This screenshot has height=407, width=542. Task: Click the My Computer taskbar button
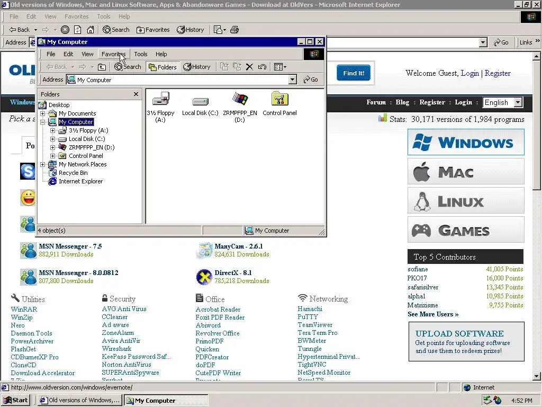pyautogui.click(x=166, y=400)
